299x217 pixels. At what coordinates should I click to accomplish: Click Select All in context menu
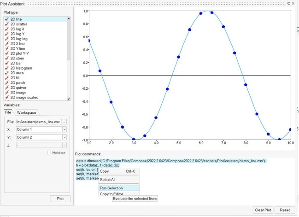coord(108,179)
